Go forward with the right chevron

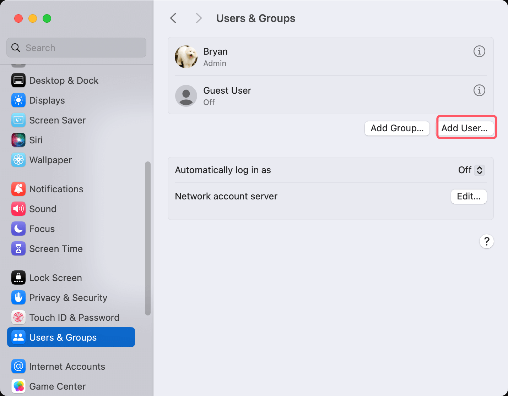(199, 18)
